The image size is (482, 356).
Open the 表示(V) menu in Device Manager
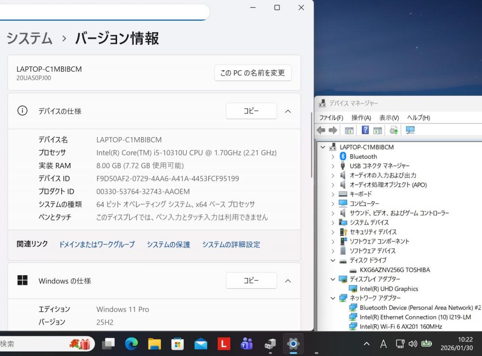[389, 118]
